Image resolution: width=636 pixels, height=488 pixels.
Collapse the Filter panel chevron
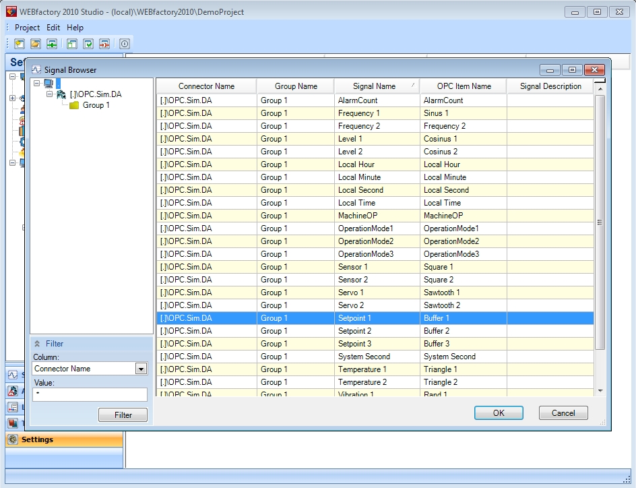pos(37,344)
